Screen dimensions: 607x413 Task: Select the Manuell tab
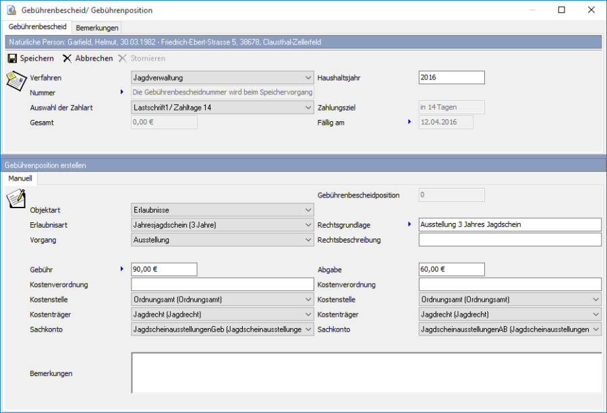point(21,179)
